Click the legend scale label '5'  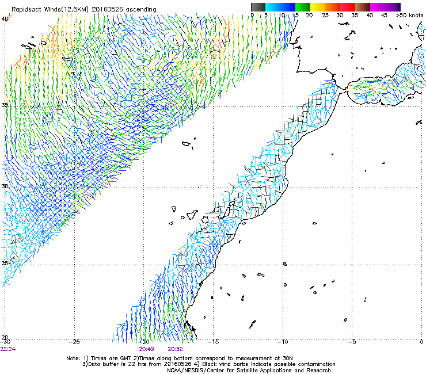click(266, 15)
